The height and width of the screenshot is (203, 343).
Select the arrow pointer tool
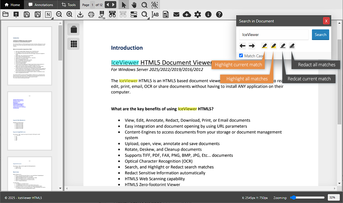point(124,5)
